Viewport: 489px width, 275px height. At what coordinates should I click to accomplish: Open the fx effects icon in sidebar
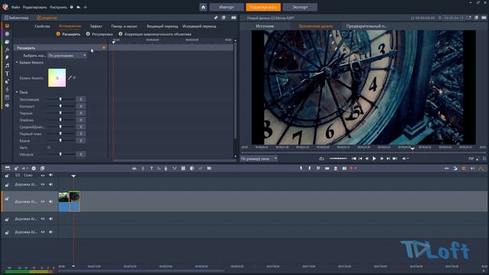[x=7, y=50]
